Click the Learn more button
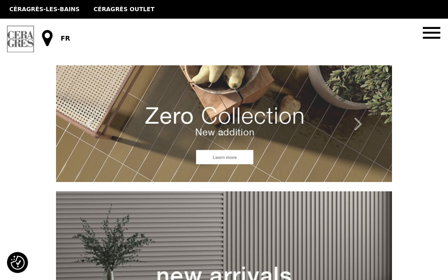 (224, 157)
